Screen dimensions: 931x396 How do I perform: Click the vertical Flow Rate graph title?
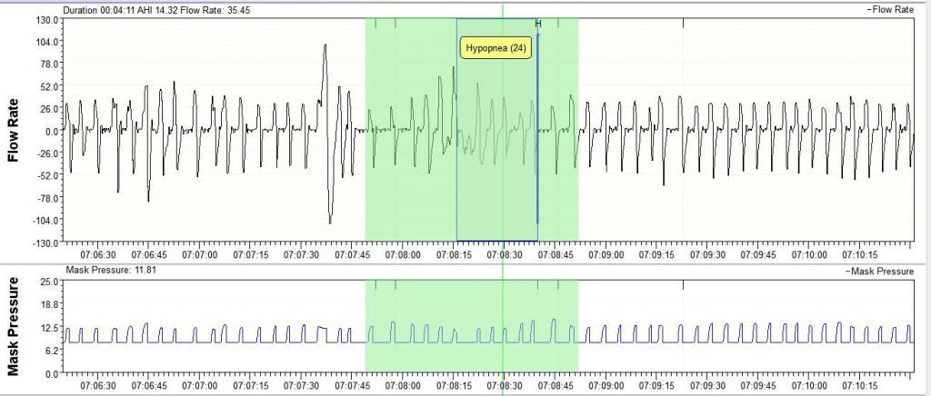(14, 131)
